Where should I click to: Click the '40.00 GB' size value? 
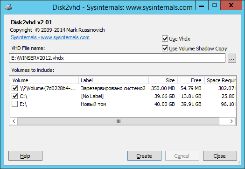click(x=165, y=104)
